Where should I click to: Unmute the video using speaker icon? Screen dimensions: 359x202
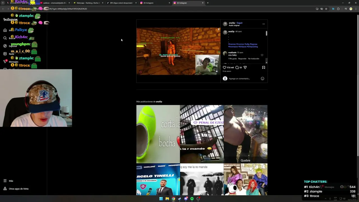pyautogui.click(x=217, y=71)
